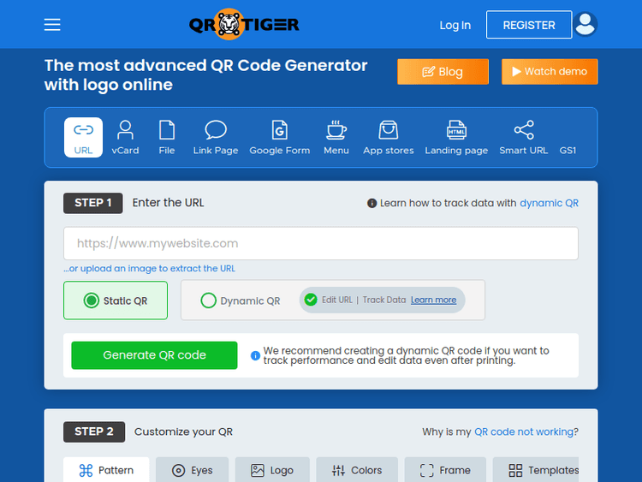Focus the URL input field
The image size is (642, 482).
tap(321, 243)
